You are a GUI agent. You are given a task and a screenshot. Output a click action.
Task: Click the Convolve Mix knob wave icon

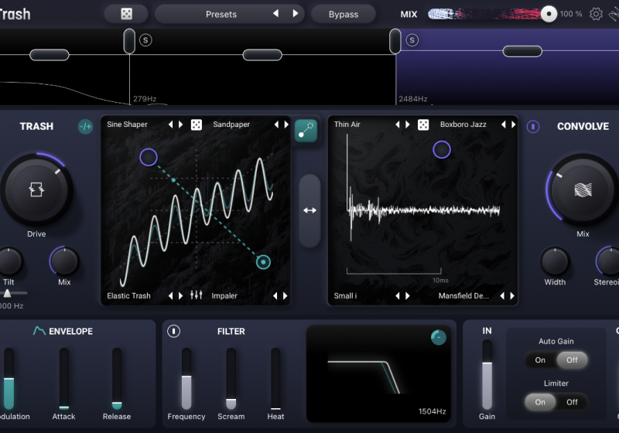tap(583, 190)
